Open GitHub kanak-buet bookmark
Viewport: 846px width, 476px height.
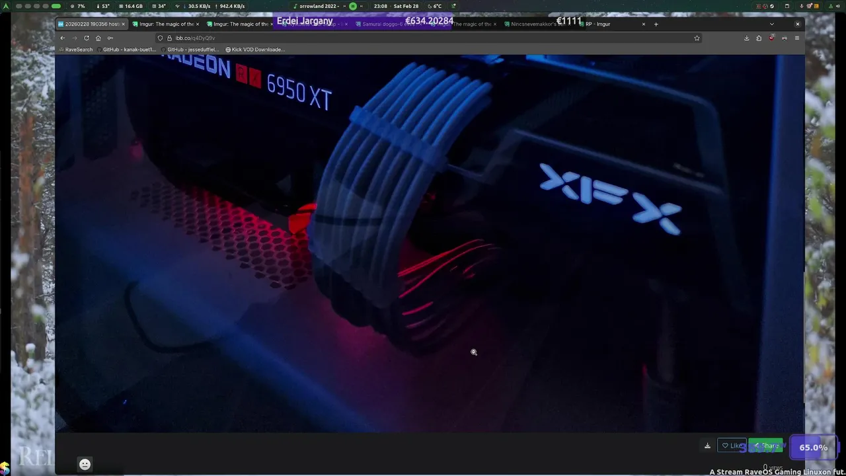(x=126, y=50)
